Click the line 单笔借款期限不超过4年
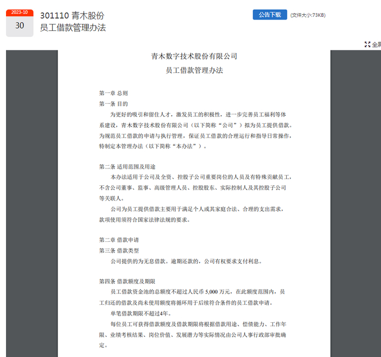Image resolution: width=381 pixels, height=357 pixels. (141, 314)
